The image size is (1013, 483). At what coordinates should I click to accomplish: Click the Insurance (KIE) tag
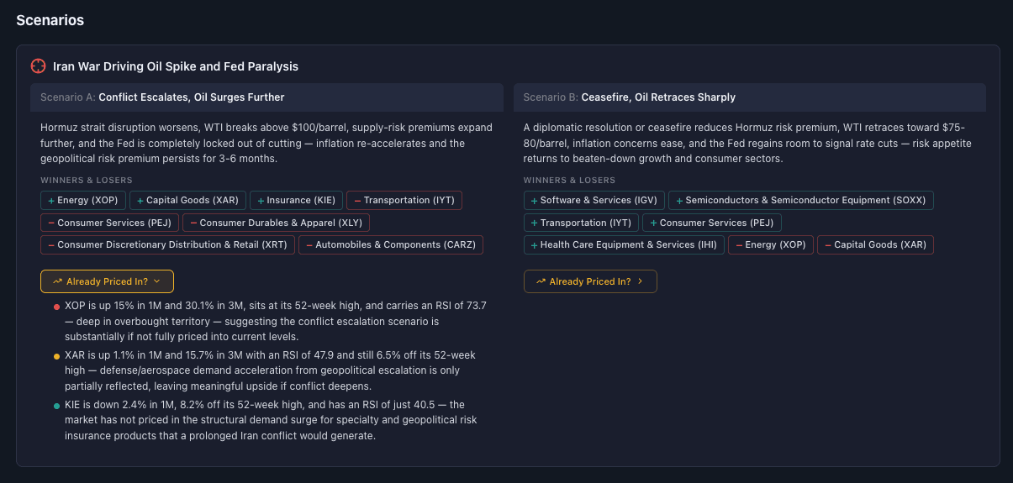point(296,201)
